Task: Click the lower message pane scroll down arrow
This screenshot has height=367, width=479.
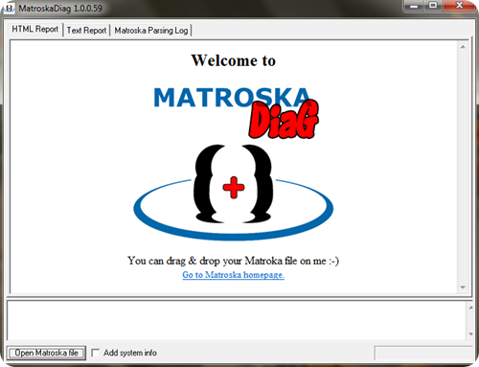Action: [x=470, y=334]
